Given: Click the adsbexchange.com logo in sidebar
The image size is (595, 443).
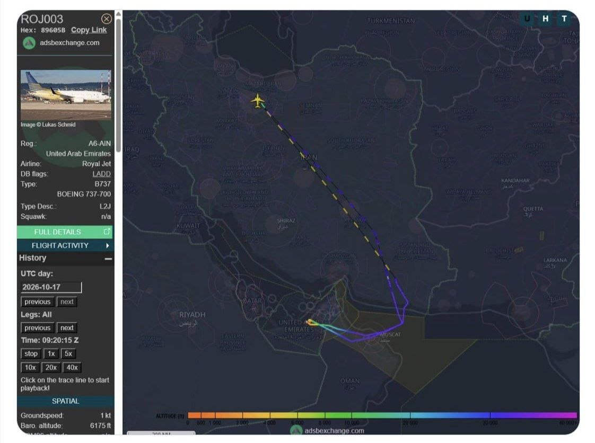Looking at the screenshot, I should 29,43.
